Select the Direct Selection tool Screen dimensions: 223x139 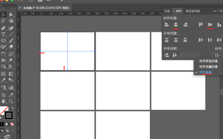[x=11, y=15]
